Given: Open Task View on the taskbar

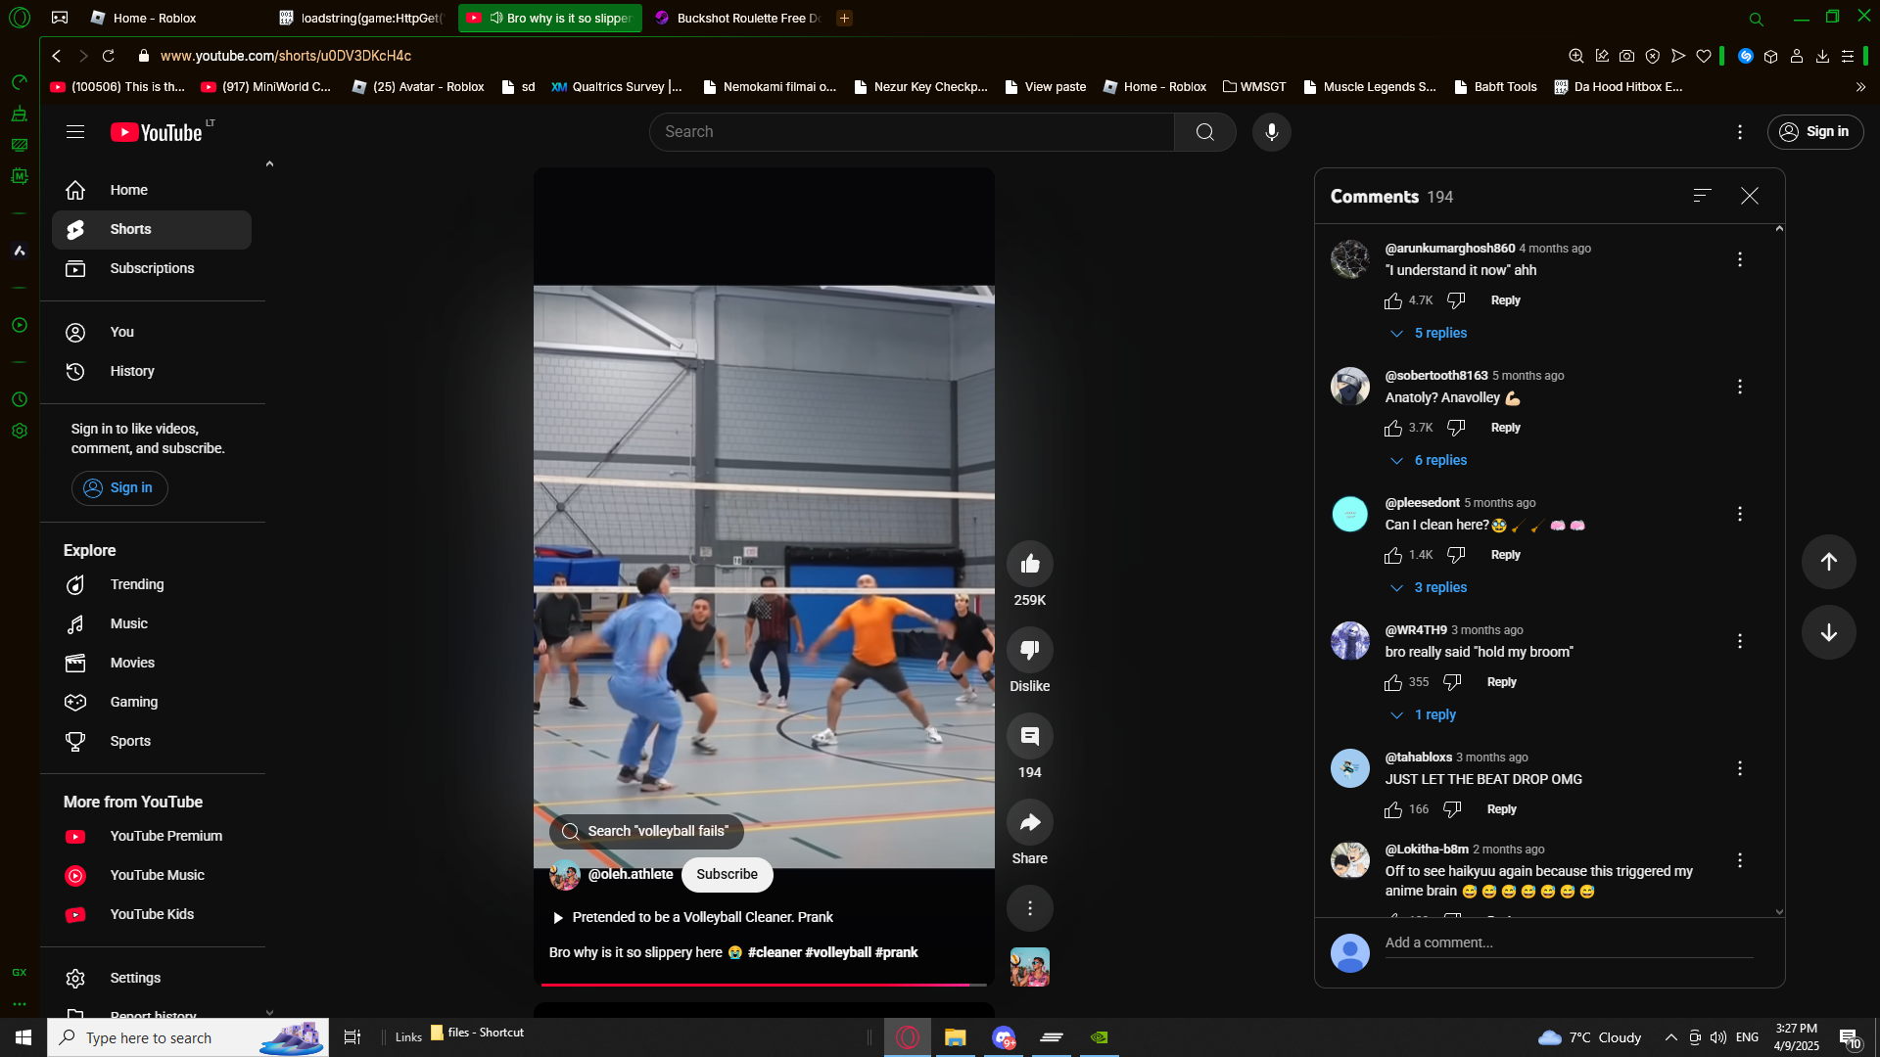Looking at the screenshot, I should 352,1037.
